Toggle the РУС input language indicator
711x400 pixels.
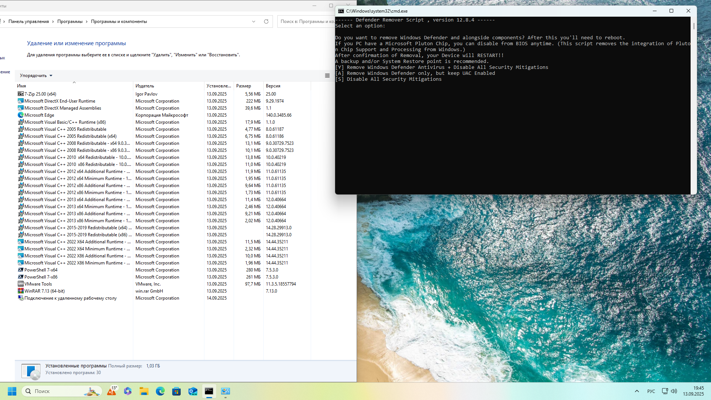tap(651, 391)
